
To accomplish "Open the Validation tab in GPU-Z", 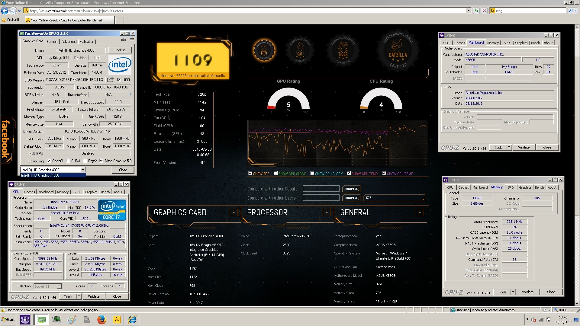I will pos(87,42).
